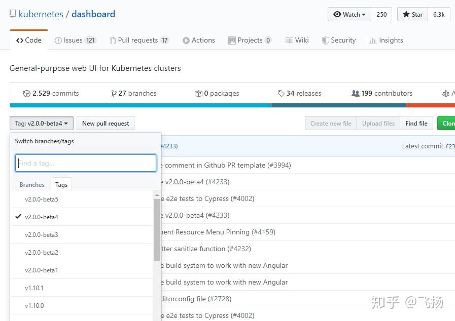Open the Watch dropdown

coord(349,15)
